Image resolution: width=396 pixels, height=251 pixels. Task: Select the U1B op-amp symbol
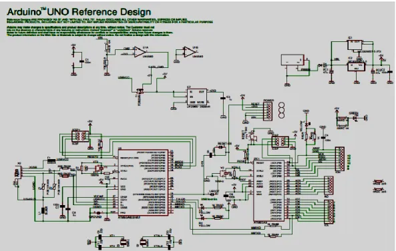coord(190,52)
